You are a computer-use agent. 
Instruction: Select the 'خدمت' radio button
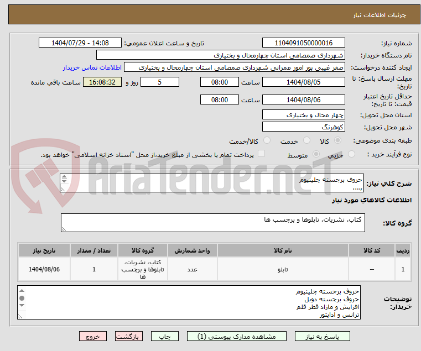(306, 140)
